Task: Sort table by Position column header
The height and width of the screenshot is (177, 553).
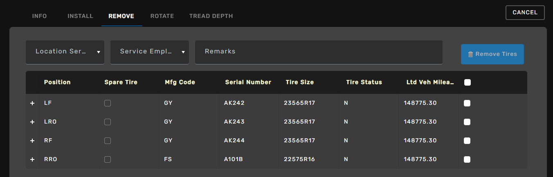Action: coord(57,82)
